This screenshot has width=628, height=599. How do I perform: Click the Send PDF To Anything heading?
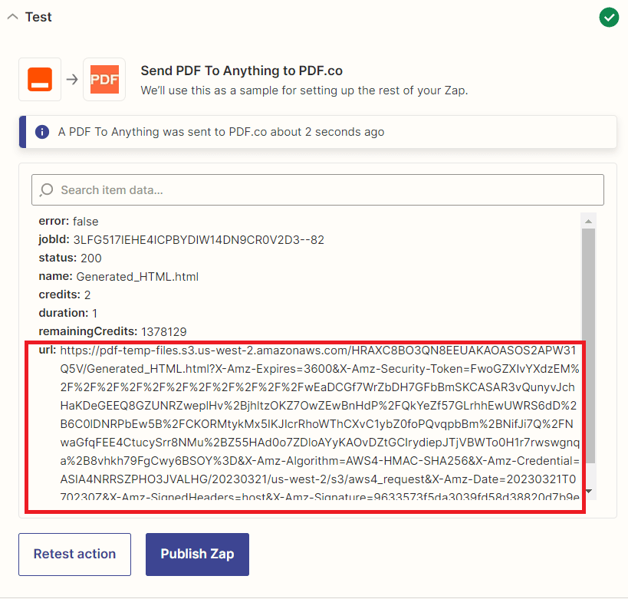[241, 71]
